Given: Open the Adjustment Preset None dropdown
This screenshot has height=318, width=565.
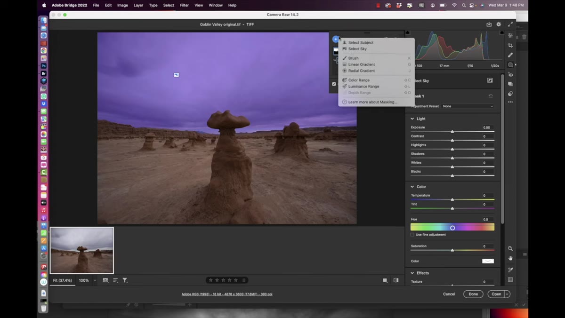Looking at the screenshot, I should [468, 106].
